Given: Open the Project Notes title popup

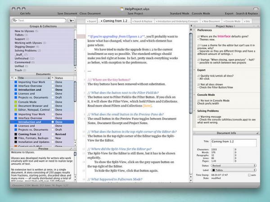Looking at the screenshot, I should coord(225,26).
